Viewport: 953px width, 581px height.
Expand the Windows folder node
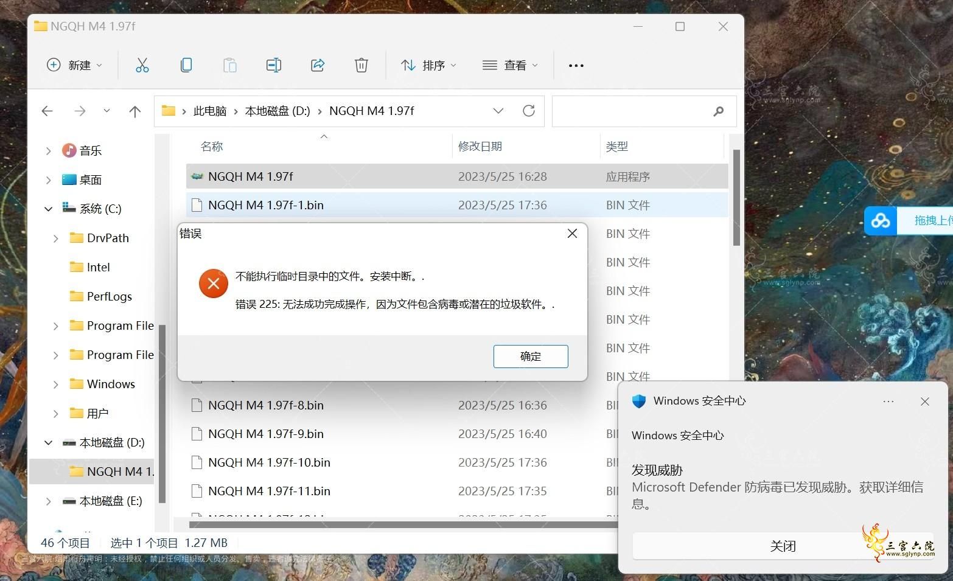pos(56,384)
